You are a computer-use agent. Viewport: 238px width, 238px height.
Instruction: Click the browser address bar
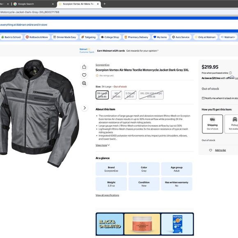click(119, 12)
